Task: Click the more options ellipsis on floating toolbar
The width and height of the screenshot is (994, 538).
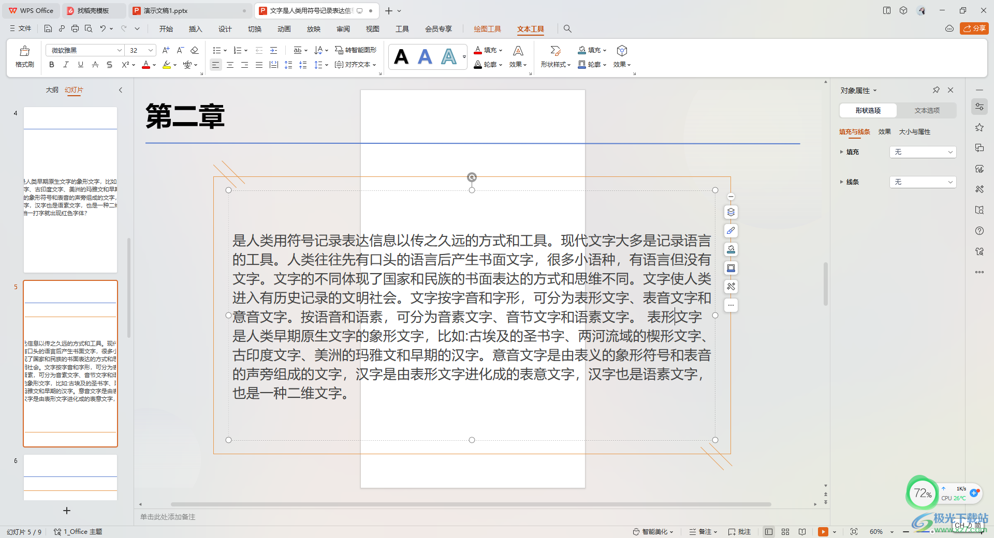Action: point(730,305)
